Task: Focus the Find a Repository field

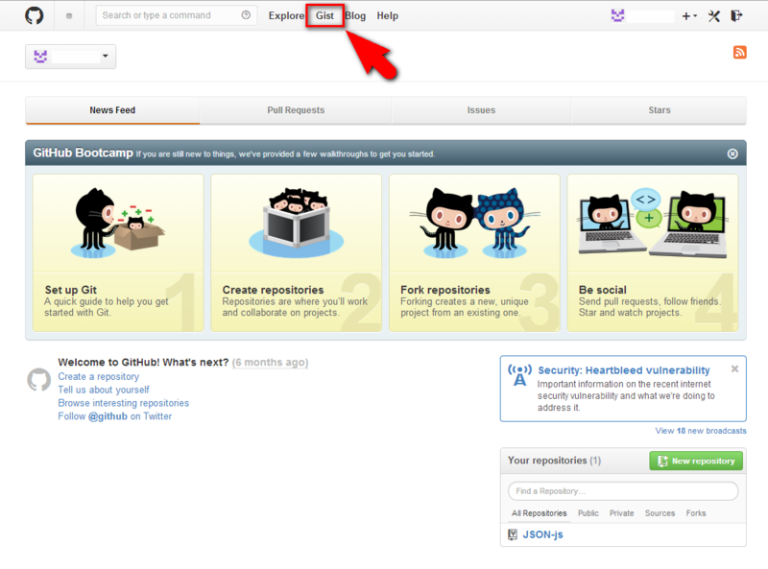Action: [x=623, y=491]
